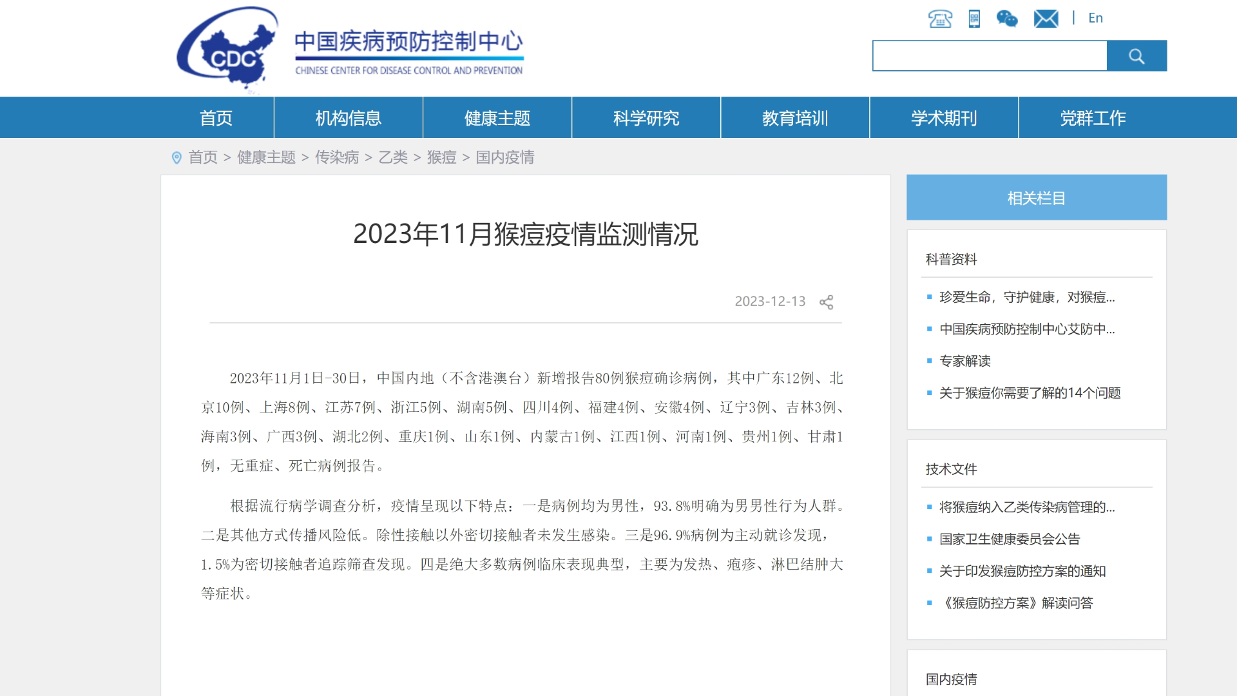1237x696 pixels.
Task: Open the mobile QR code icon
Action: 973,19
